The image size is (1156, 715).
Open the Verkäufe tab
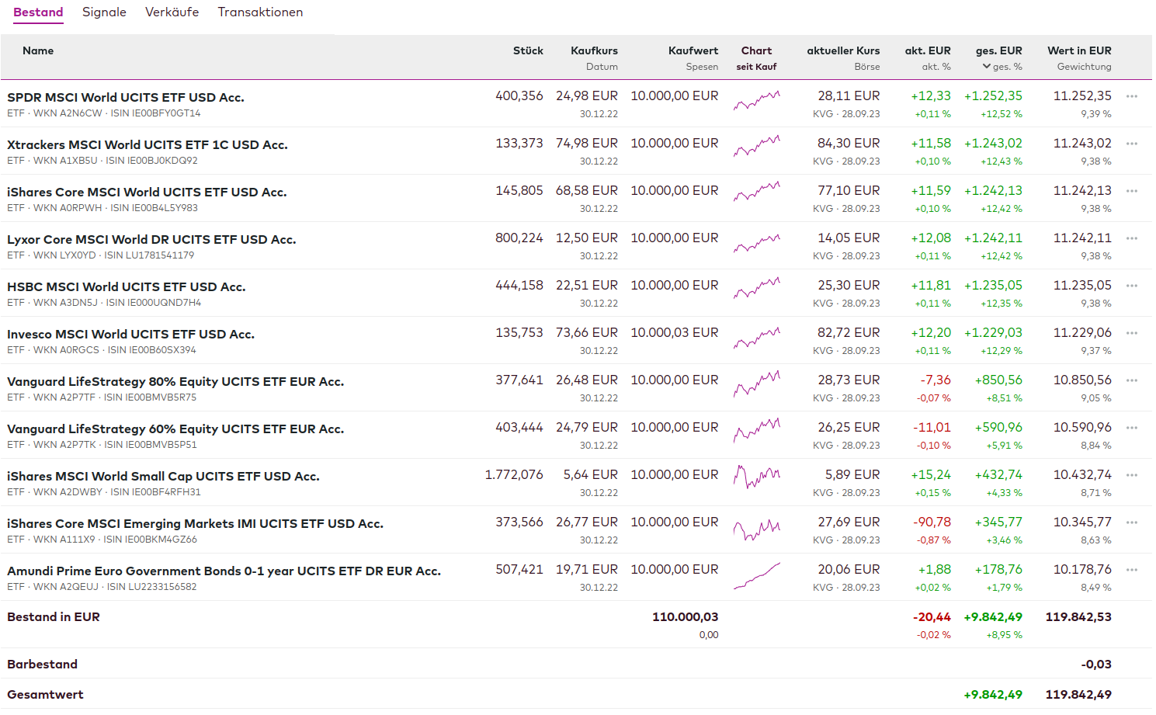(x=172, y=12)
